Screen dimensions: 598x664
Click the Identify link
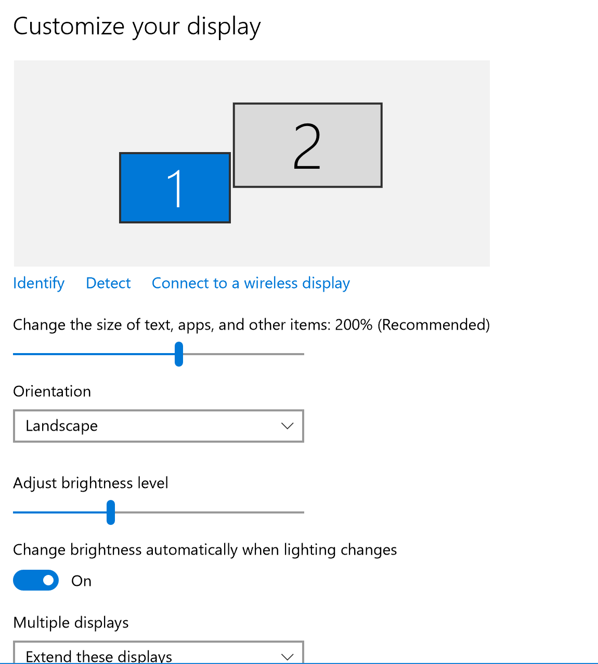click(x=38, y=283)
